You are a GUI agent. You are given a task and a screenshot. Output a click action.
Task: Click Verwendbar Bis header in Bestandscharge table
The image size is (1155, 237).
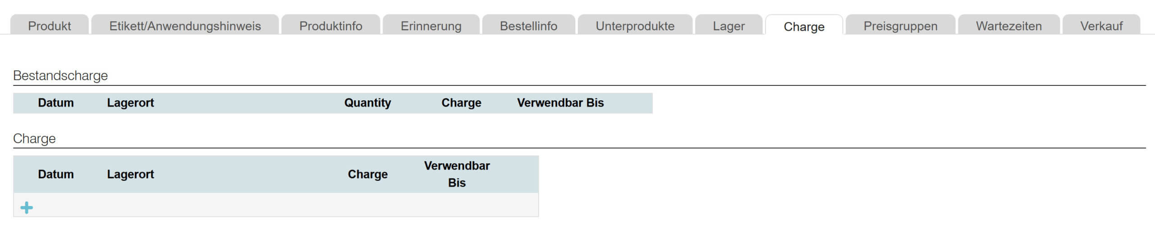coord(560,103)
